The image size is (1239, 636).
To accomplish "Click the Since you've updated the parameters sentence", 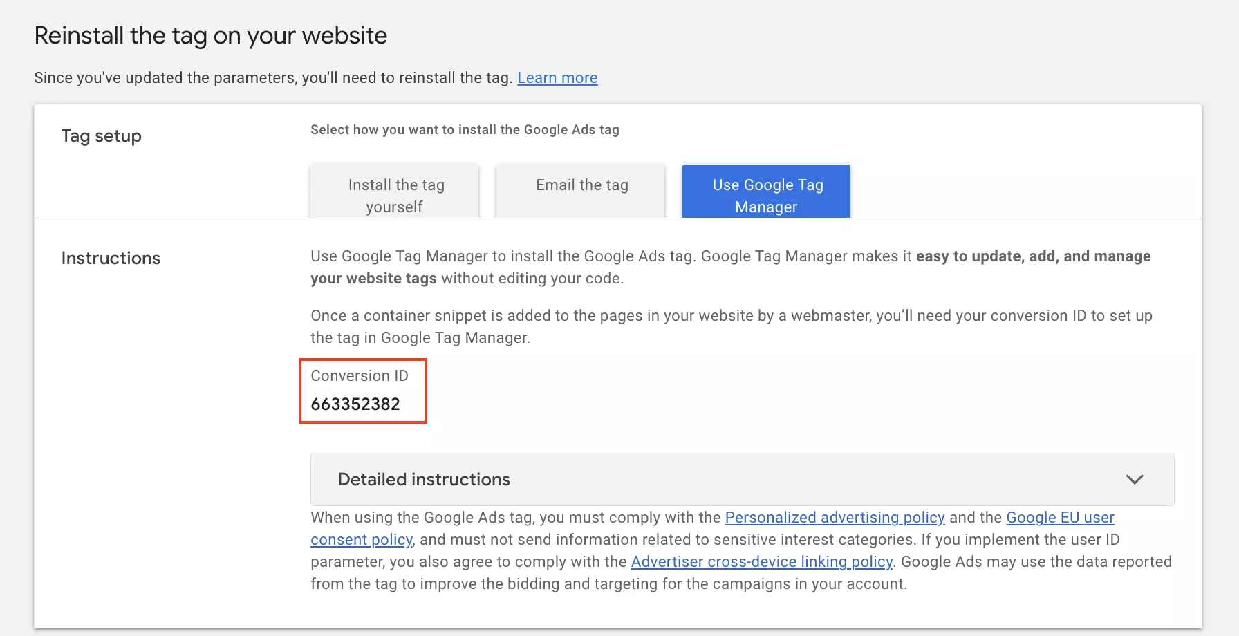I will 274,77.
